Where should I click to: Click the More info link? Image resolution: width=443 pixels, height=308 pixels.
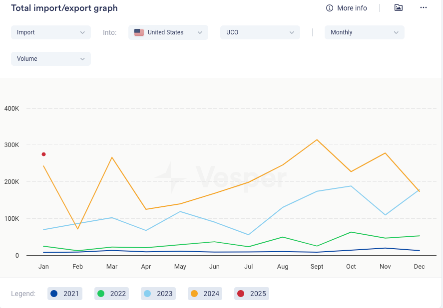352,8
